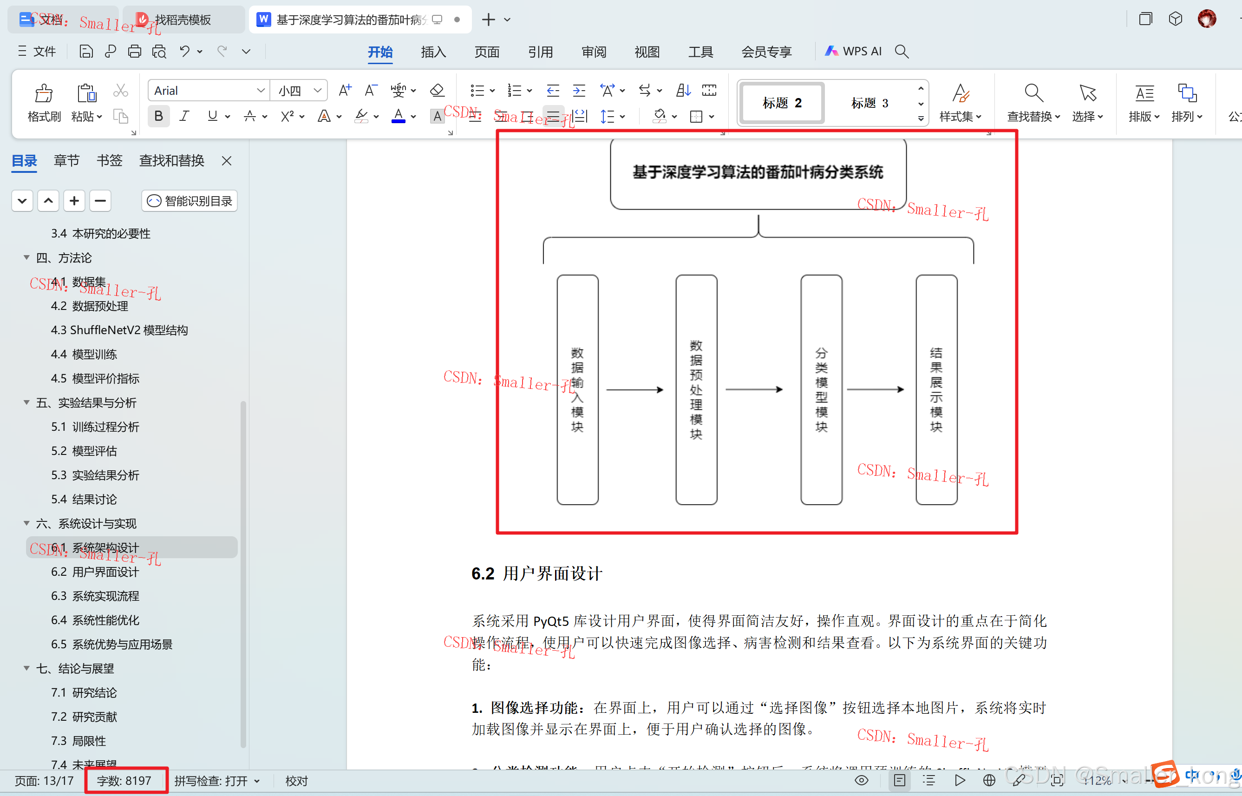The image size is (1242, 796).
Task: Switch to the 插入 ribbon tab
Action: coord(433,52)
